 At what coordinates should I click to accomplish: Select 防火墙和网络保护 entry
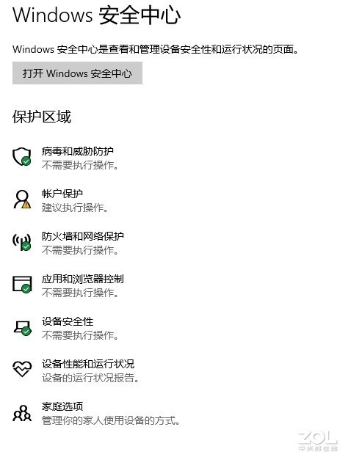click(83, 236)
